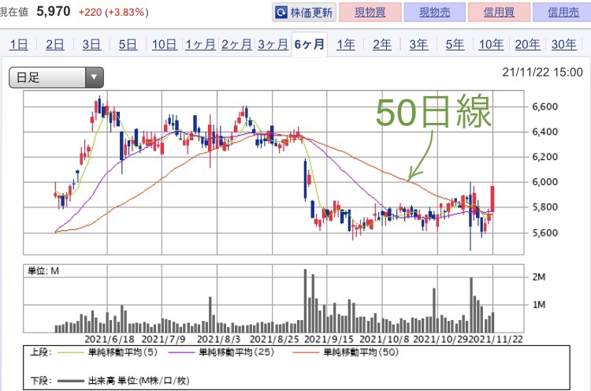
Task: Click the 2021/8/3 date label
Action: click(x=218, y=339)
